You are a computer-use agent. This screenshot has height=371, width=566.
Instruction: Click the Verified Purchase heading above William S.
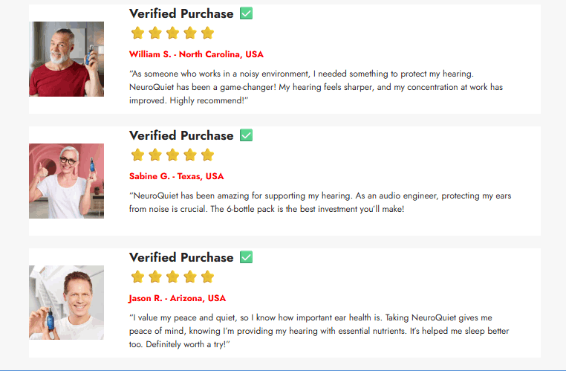coord(181,13)
